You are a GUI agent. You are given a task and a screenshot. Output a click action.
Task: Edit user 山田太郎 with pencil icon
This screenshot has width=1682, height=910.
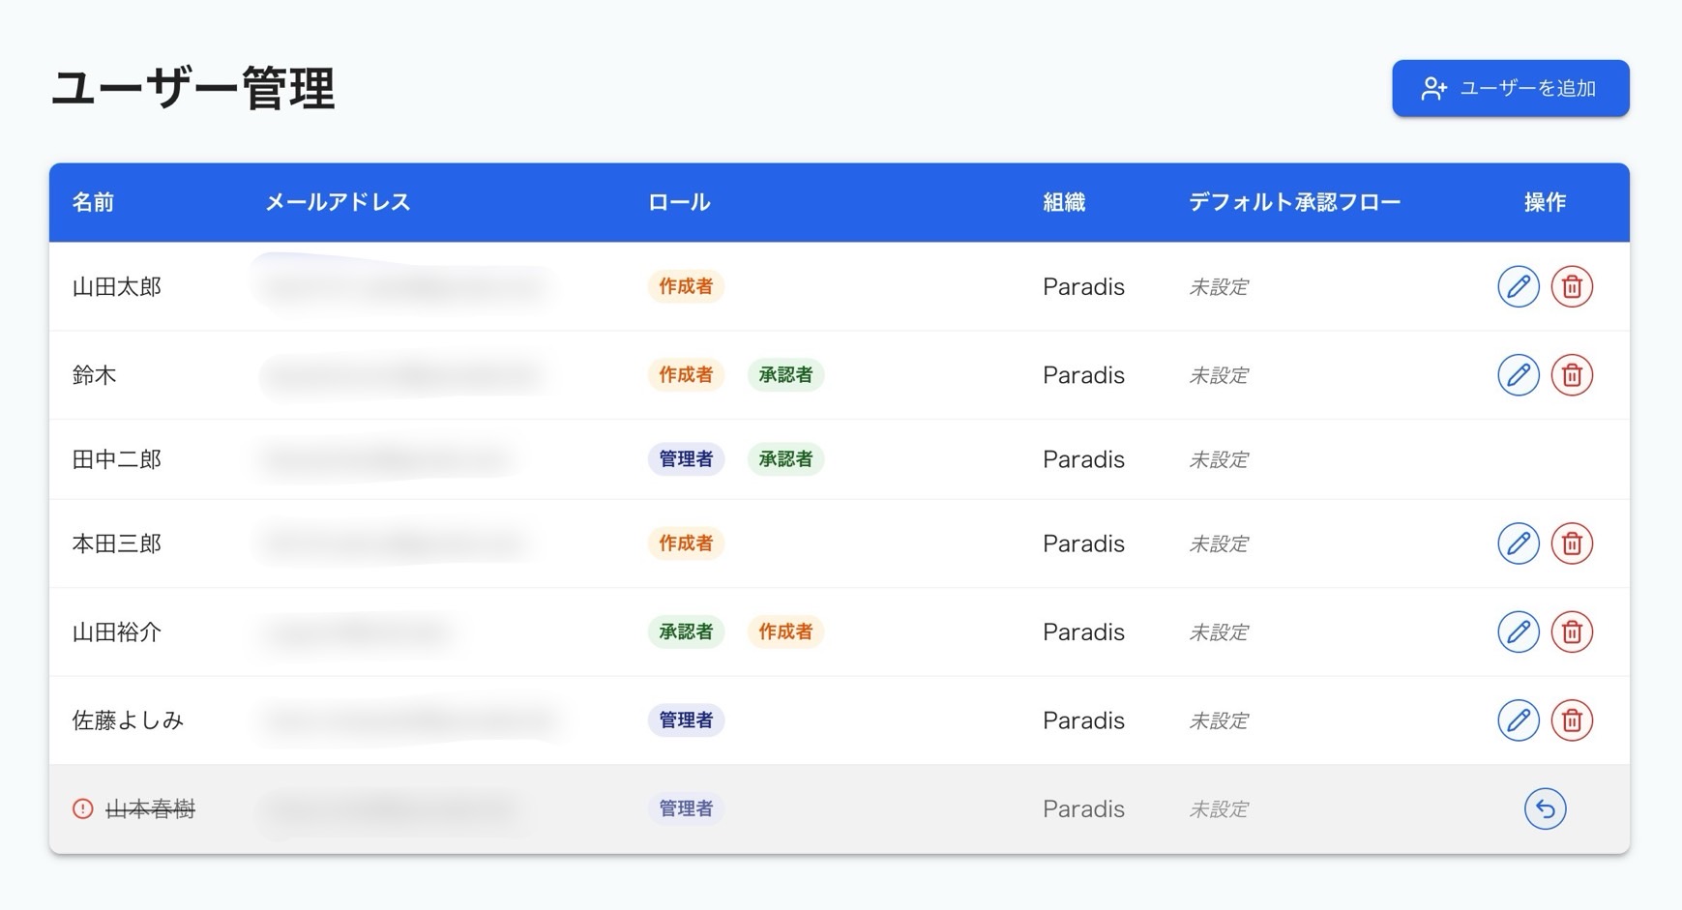pos(1518,286)
